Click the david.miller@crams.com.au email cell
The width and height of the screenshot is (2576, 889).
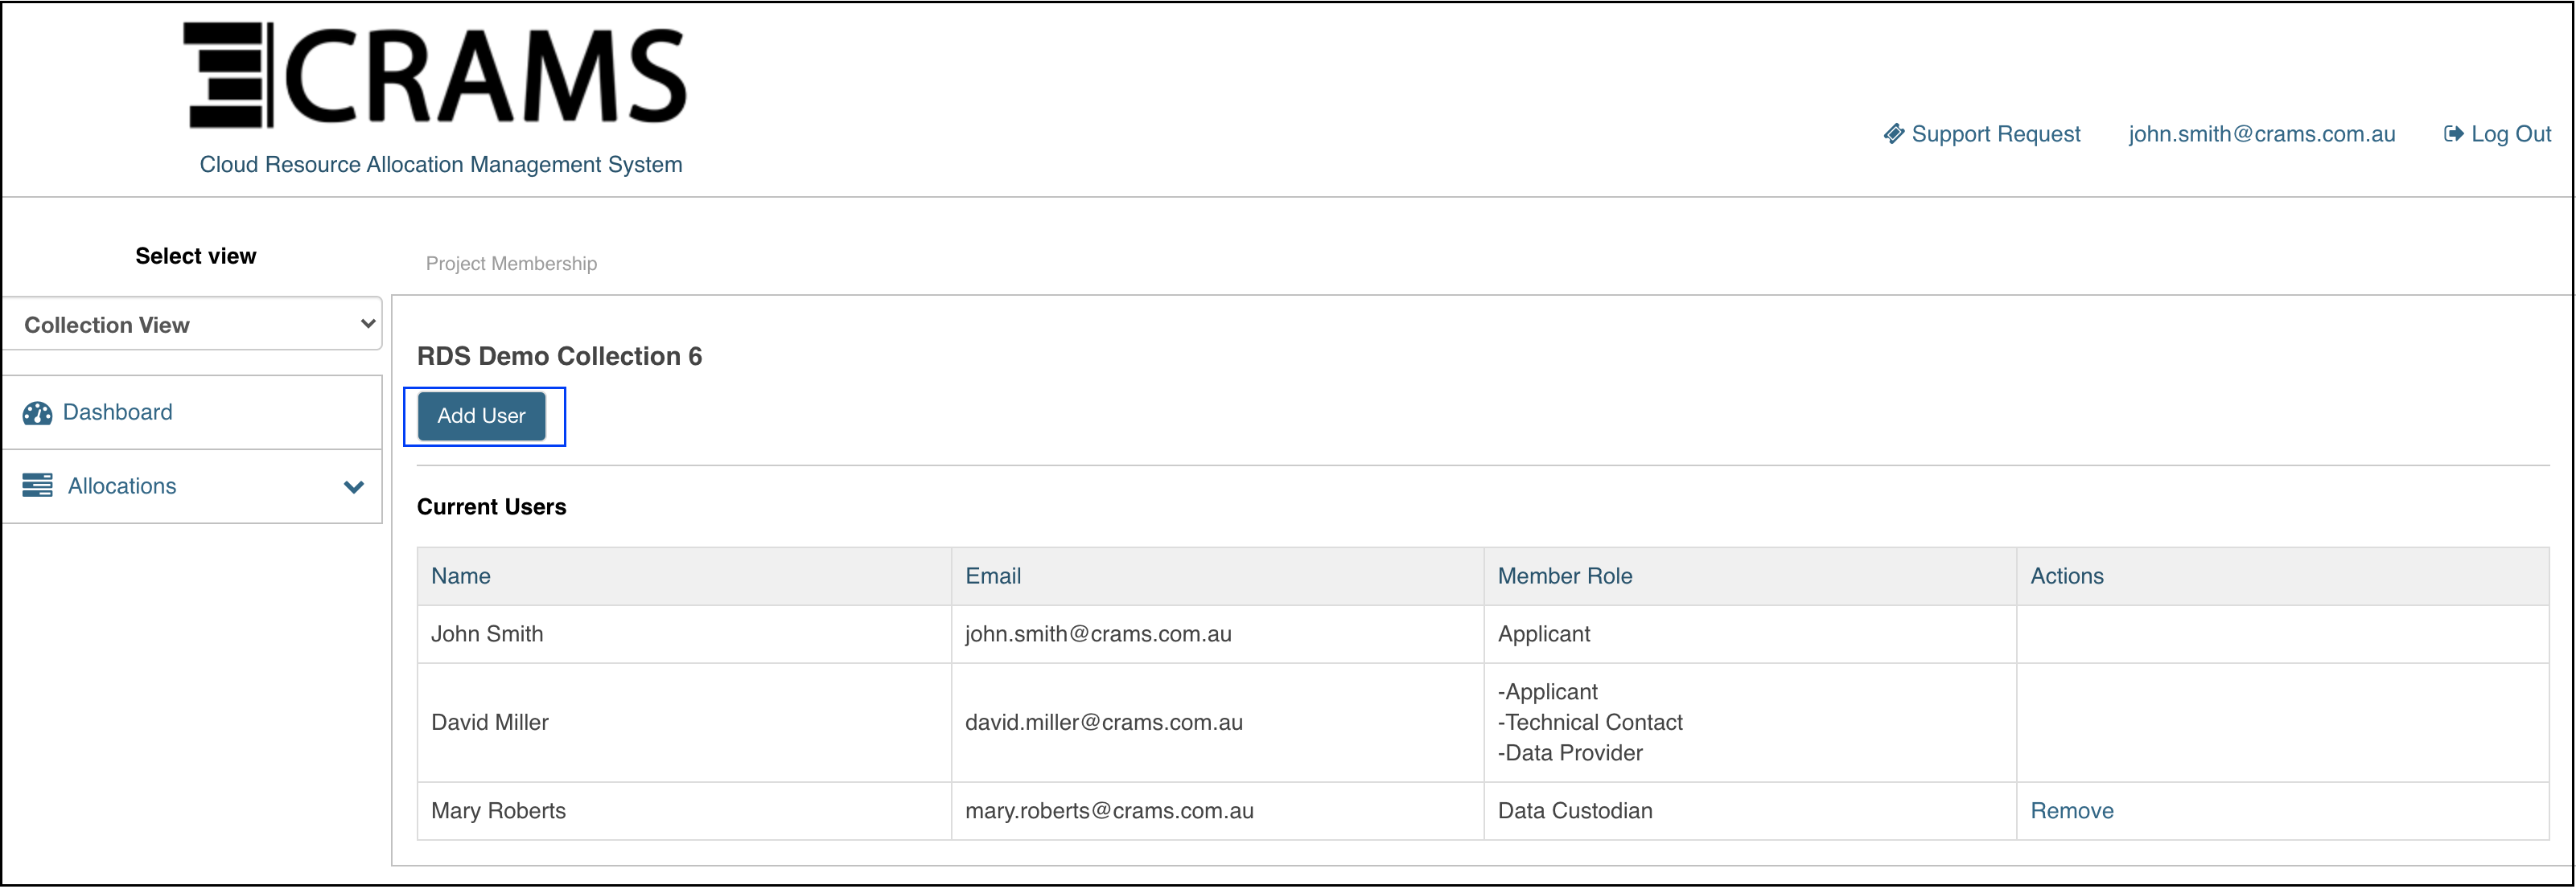point(1217,722)
